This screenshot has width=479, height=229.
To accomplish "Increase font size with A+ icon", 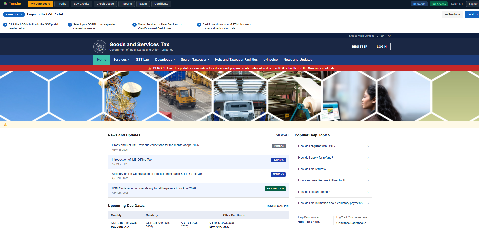I will [x=383, y=36].
